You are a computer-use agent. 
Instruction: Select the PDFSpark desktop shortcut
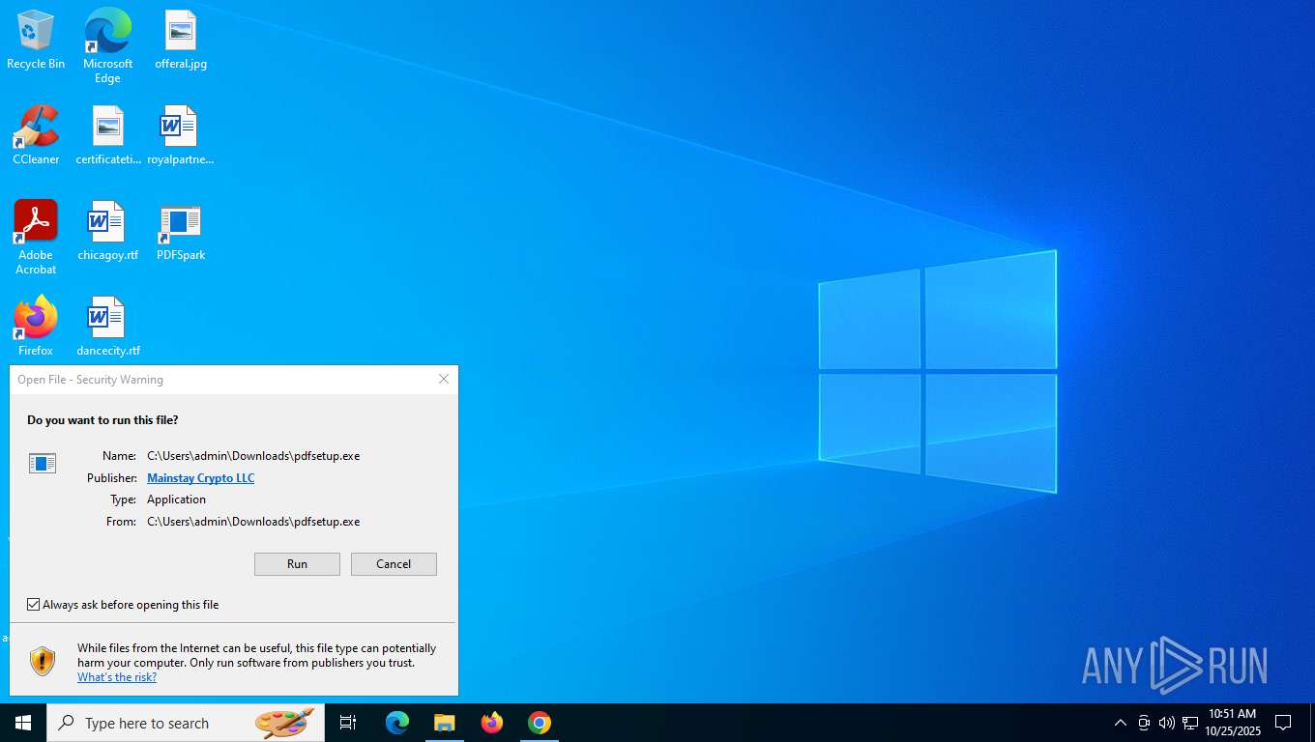pos(181,231)
